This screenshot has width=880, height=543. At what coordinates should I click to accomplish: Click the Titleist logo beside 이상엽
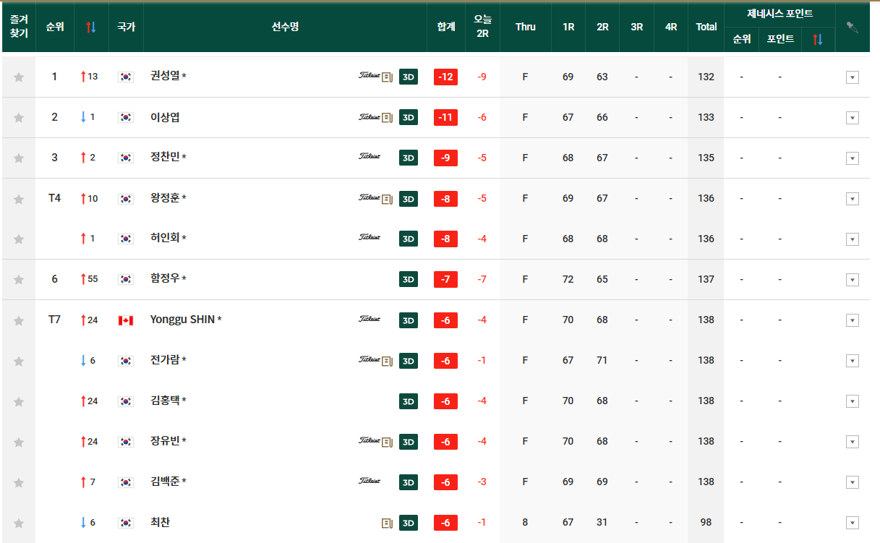(369, 116)
